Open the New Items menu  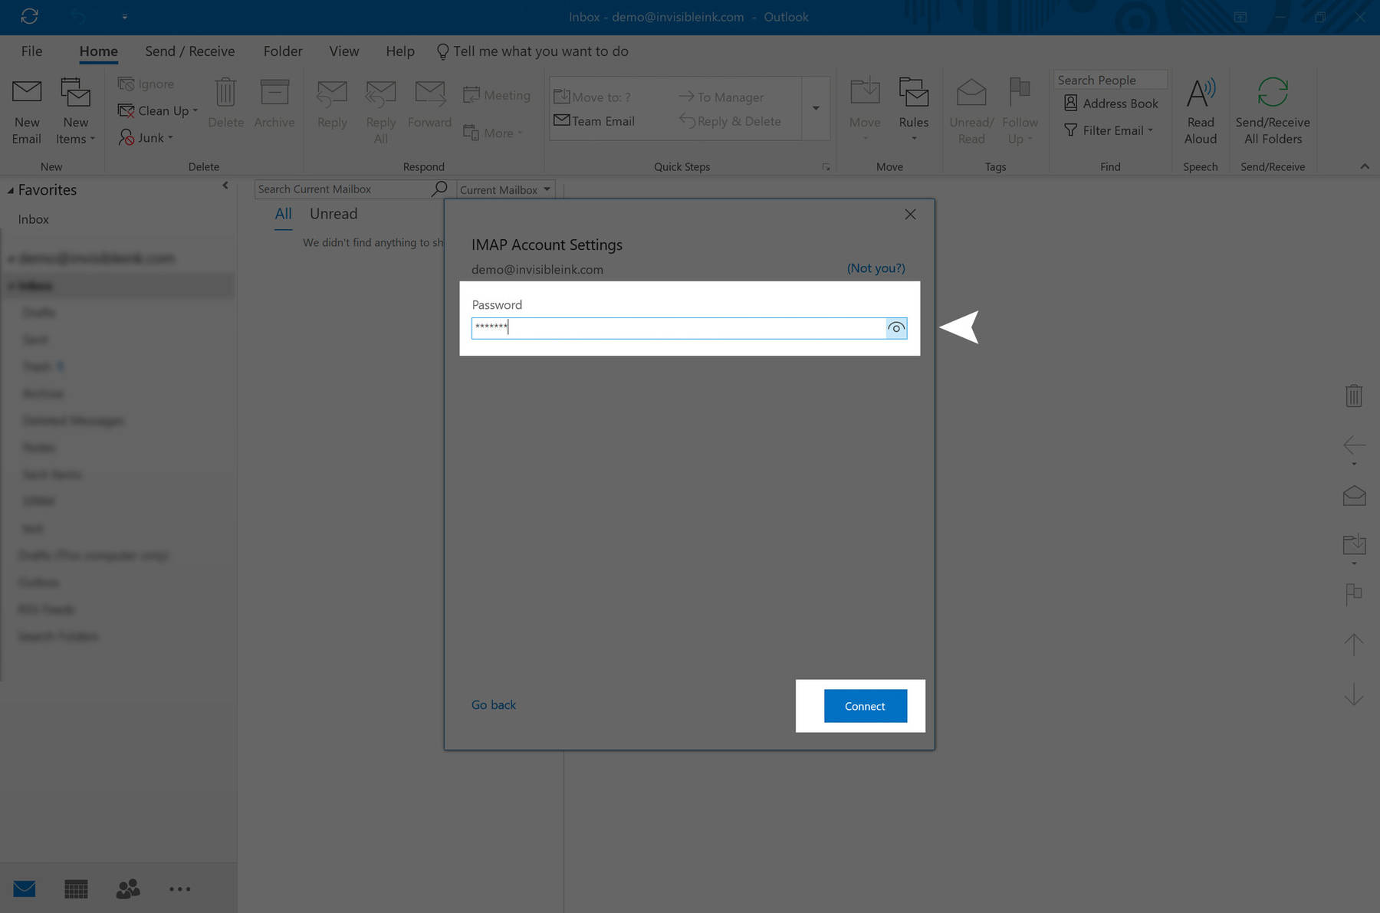75,111
